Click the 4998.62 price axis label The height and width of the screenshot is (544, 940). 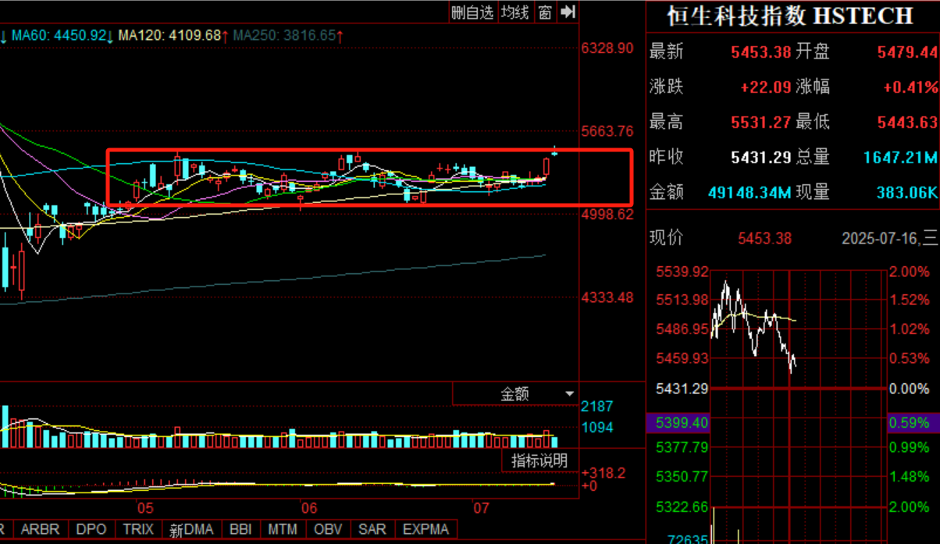click(x=607, y=215)
